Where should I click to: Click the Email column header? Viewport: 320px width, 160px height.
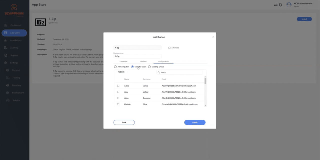(x=164, y=79)
